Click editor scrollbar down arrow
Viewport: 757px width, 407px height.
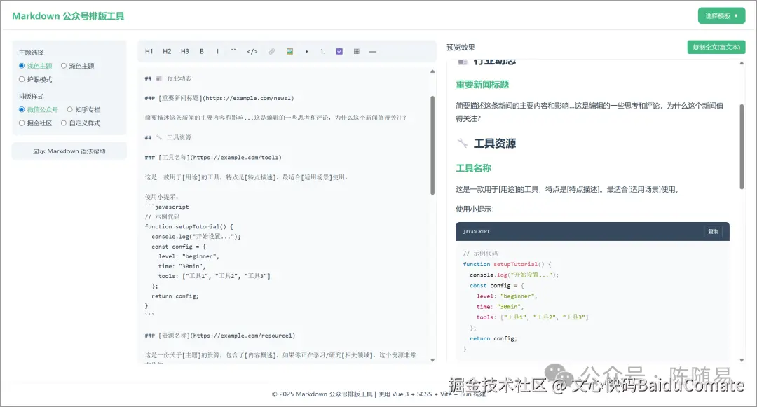coord(432,360)
